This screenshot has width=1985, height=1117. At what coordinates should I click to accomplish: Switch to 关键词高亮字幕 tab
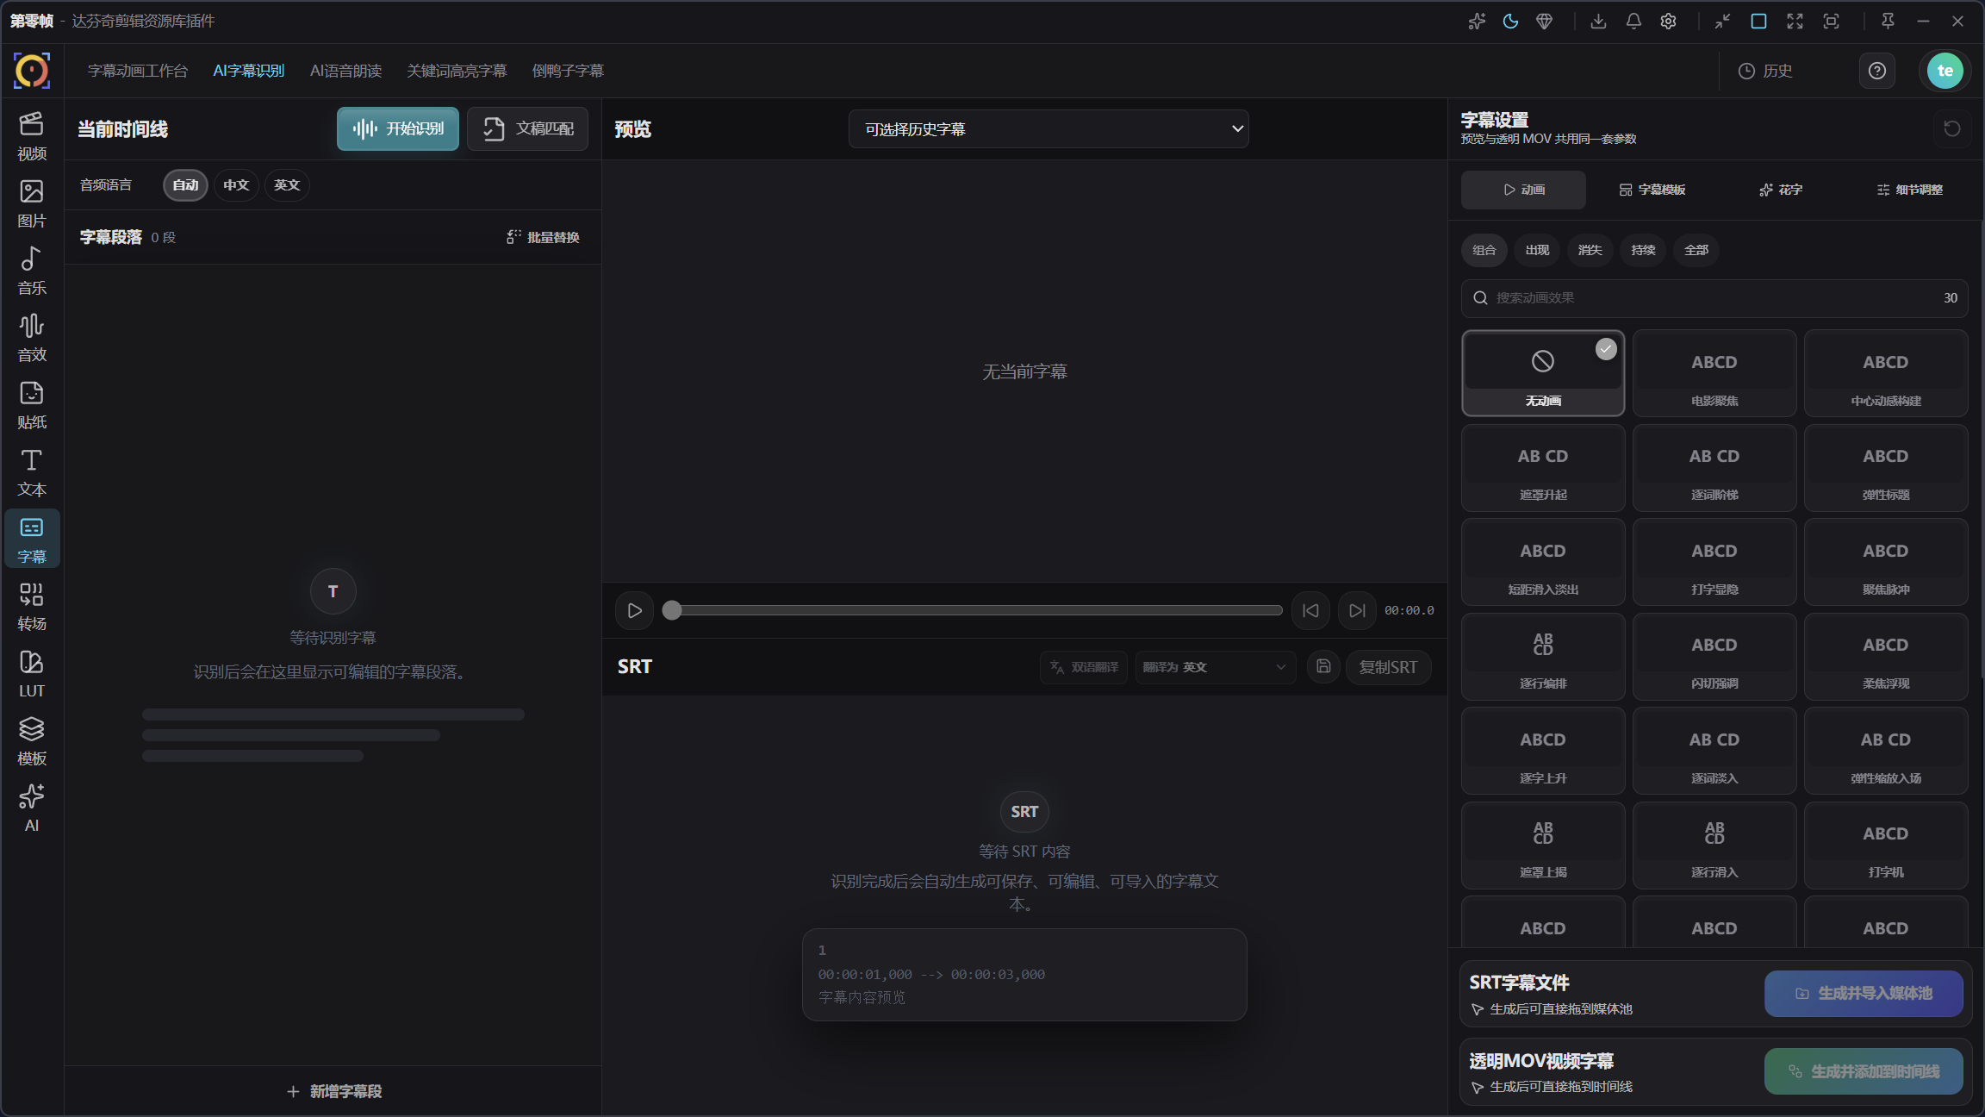(x=457, y=71)
